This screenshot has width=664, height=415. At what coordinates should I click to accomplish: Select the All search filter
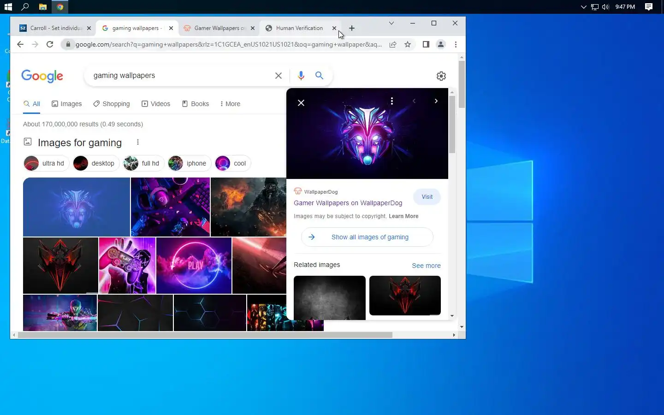point(32,104)
